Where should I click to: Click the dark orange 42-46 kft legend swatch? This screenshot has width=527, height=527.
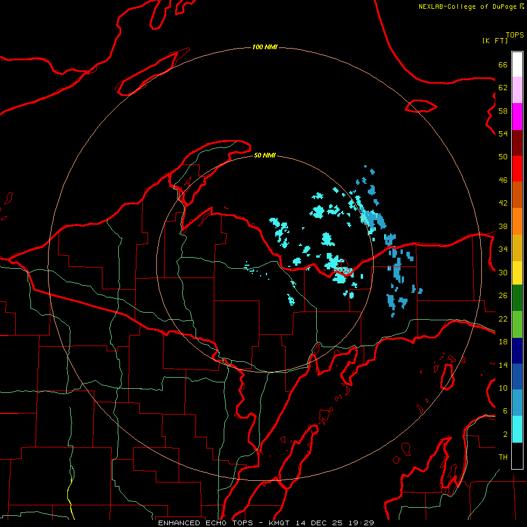(x=517, y=194)
